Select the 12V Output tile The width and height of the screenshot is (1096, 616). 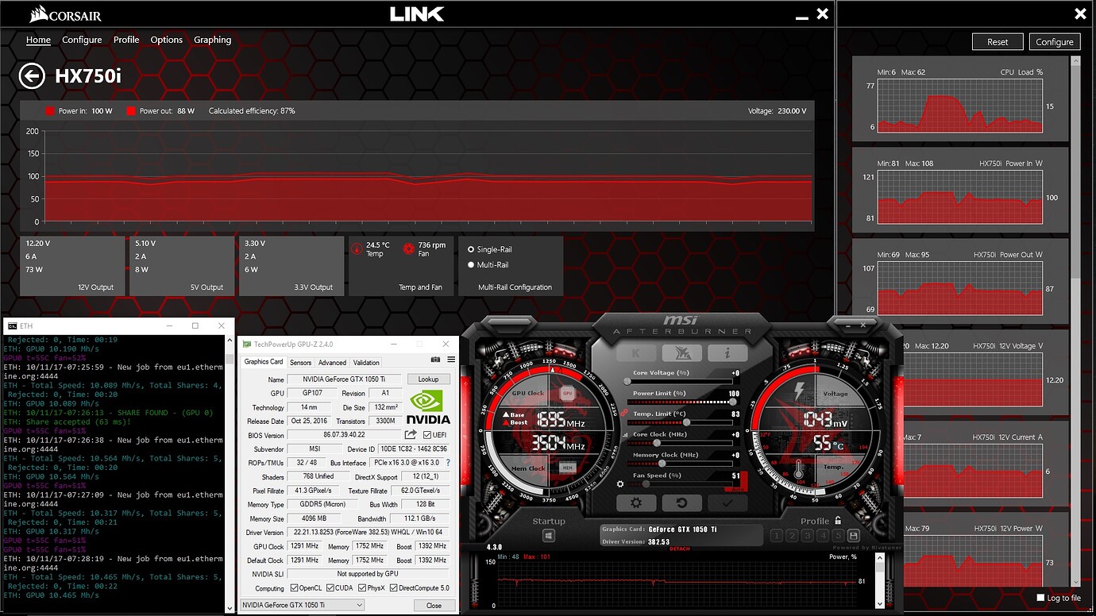tap(71, 266)
